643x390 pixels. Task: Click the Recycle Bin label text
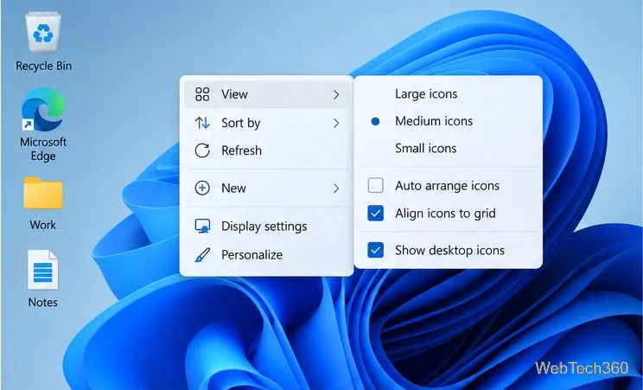coord(43,66)
